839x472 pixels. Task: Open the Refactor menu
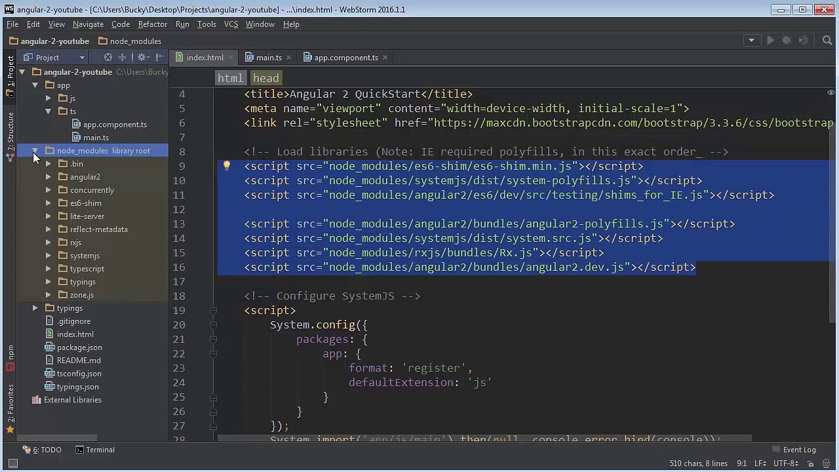[x=152, y=24]
